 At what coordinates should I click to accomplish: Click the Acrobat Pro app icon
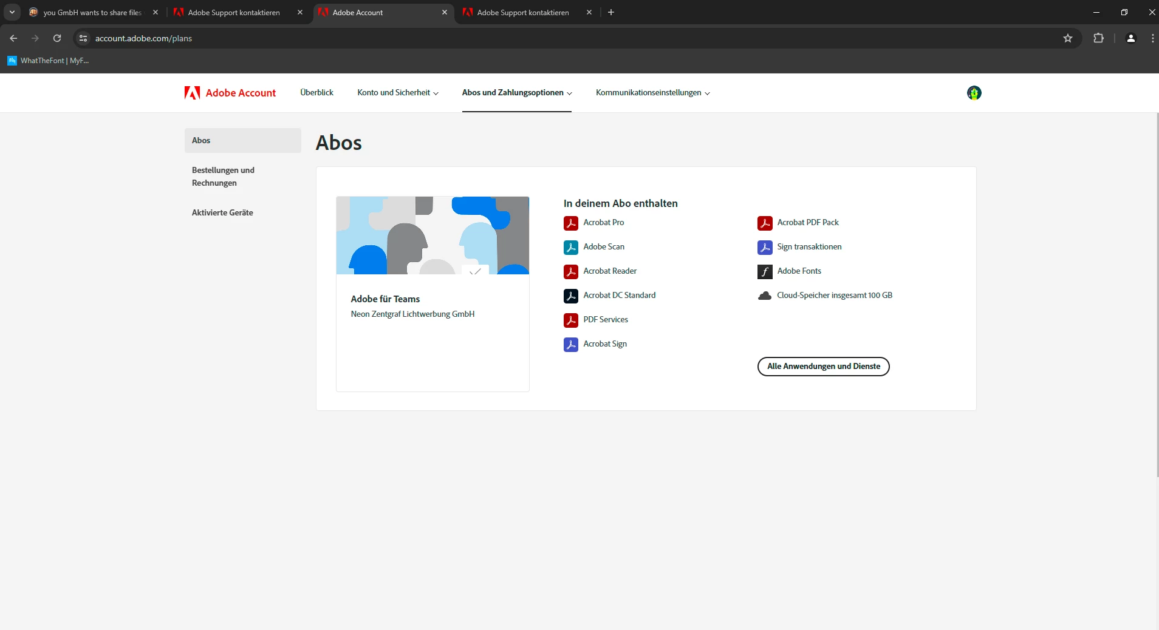[x=570, y=223]
